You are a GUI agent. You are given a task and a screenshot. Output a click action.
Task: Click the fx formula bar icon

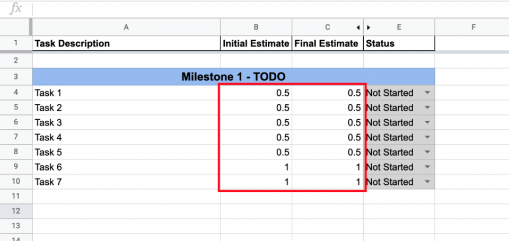pyautogui.click(x=15, y=9)
